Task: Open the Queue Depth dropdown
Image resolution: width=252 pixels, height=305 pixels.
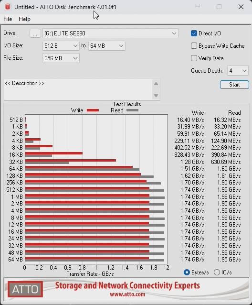Action: [x=238, y=71]
